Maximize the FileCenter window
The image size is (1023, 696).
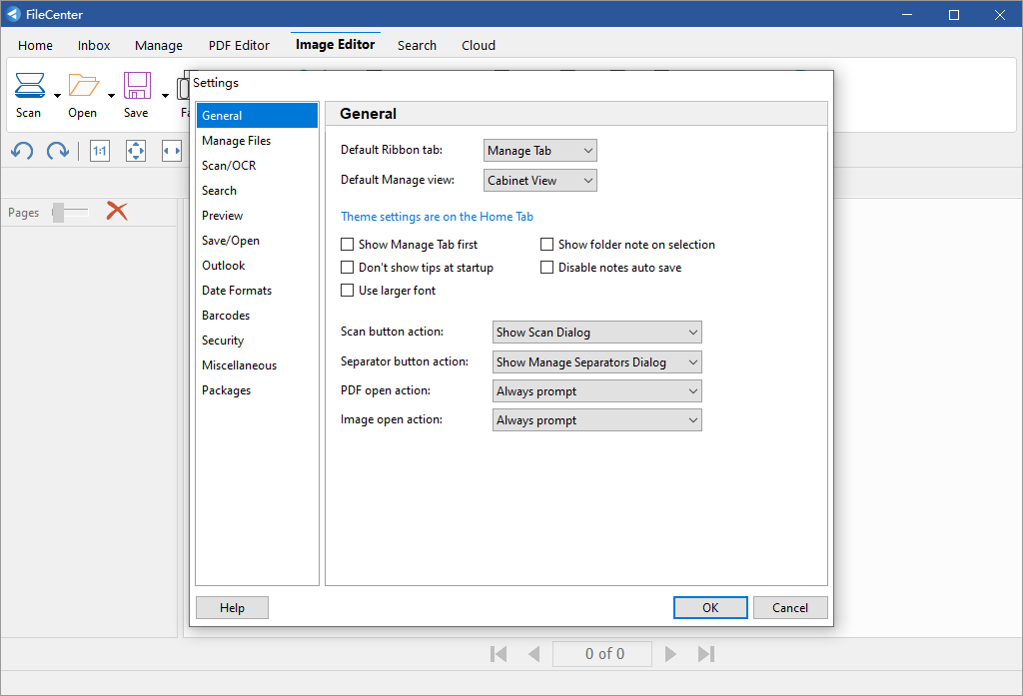tap(954, 14)
